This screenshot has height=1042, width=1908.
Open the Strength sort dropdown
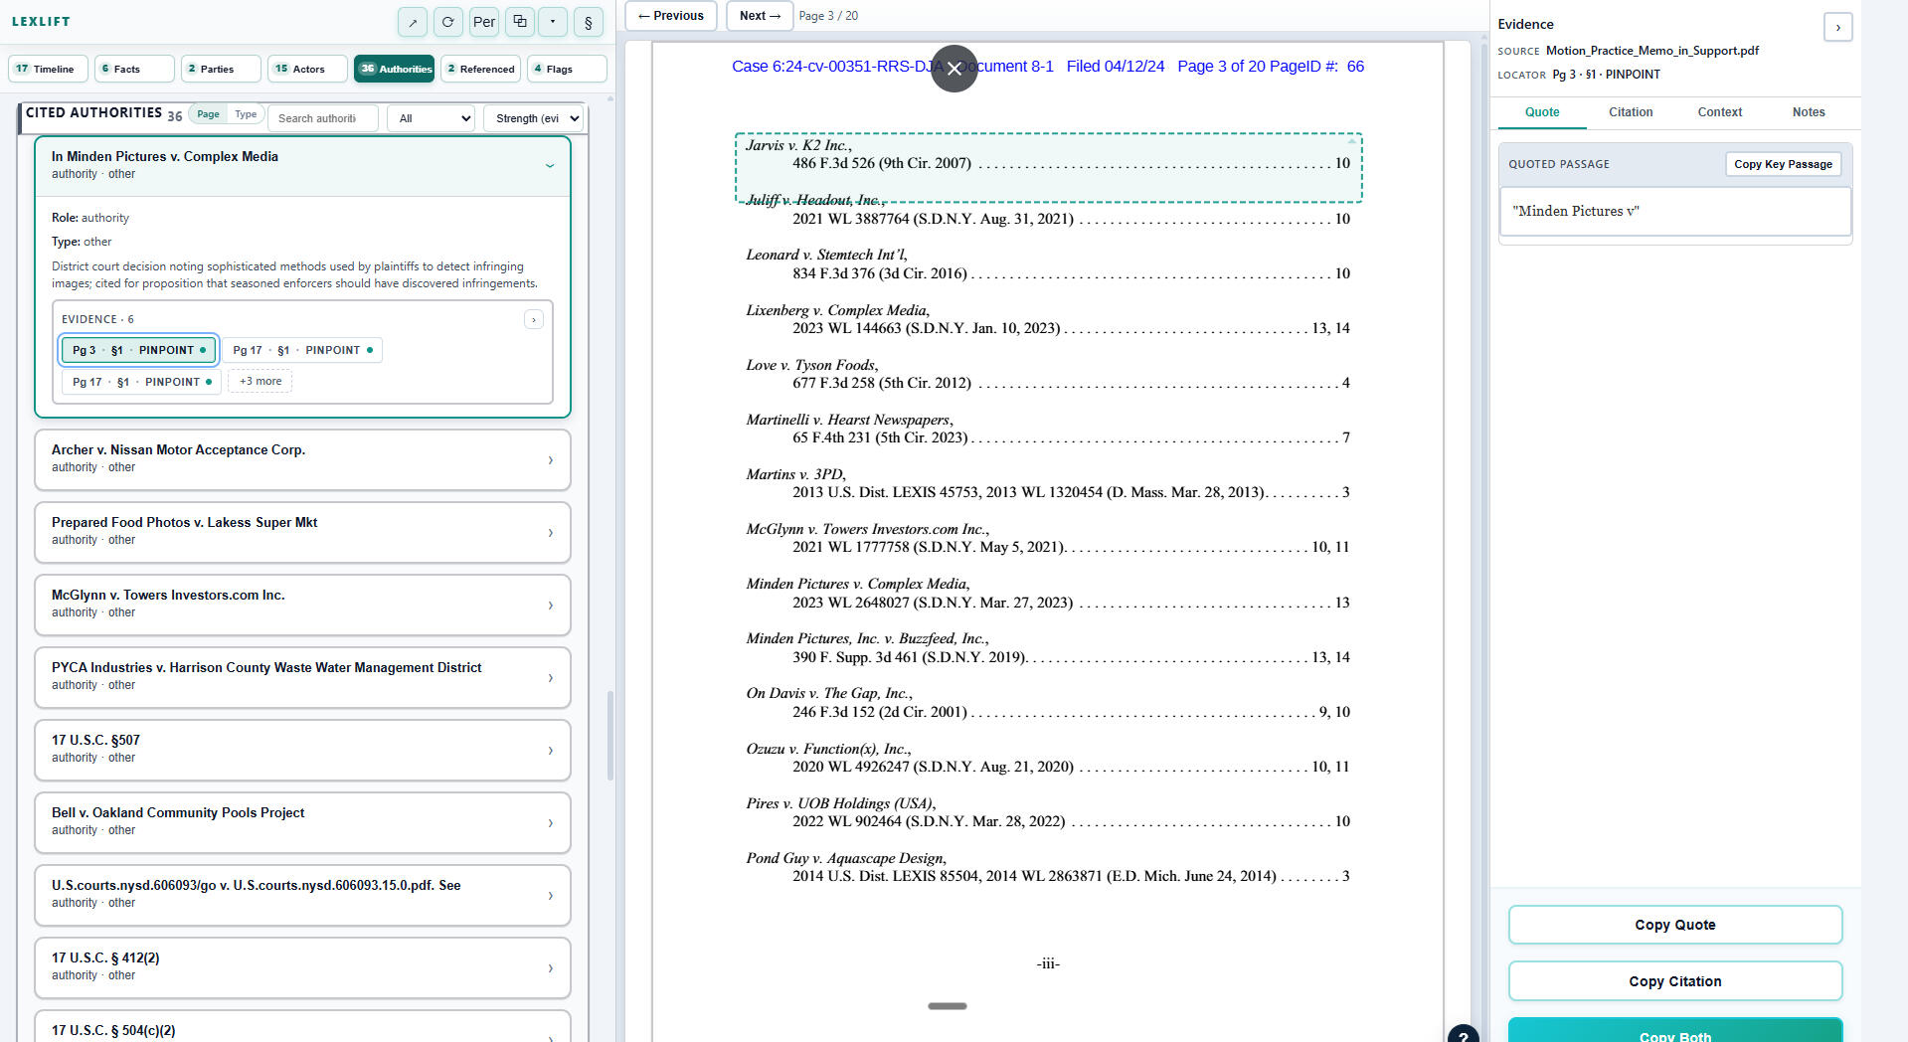click(533, 118)
